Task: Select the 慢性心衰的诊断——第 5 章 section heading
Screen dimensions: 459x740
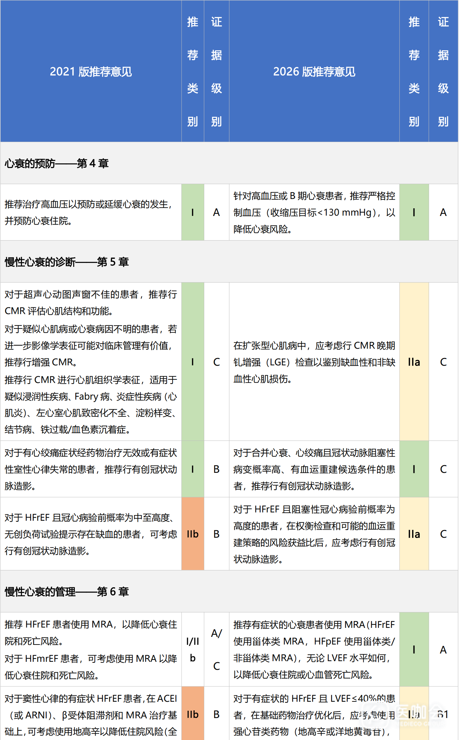Action: coord(67,262)
